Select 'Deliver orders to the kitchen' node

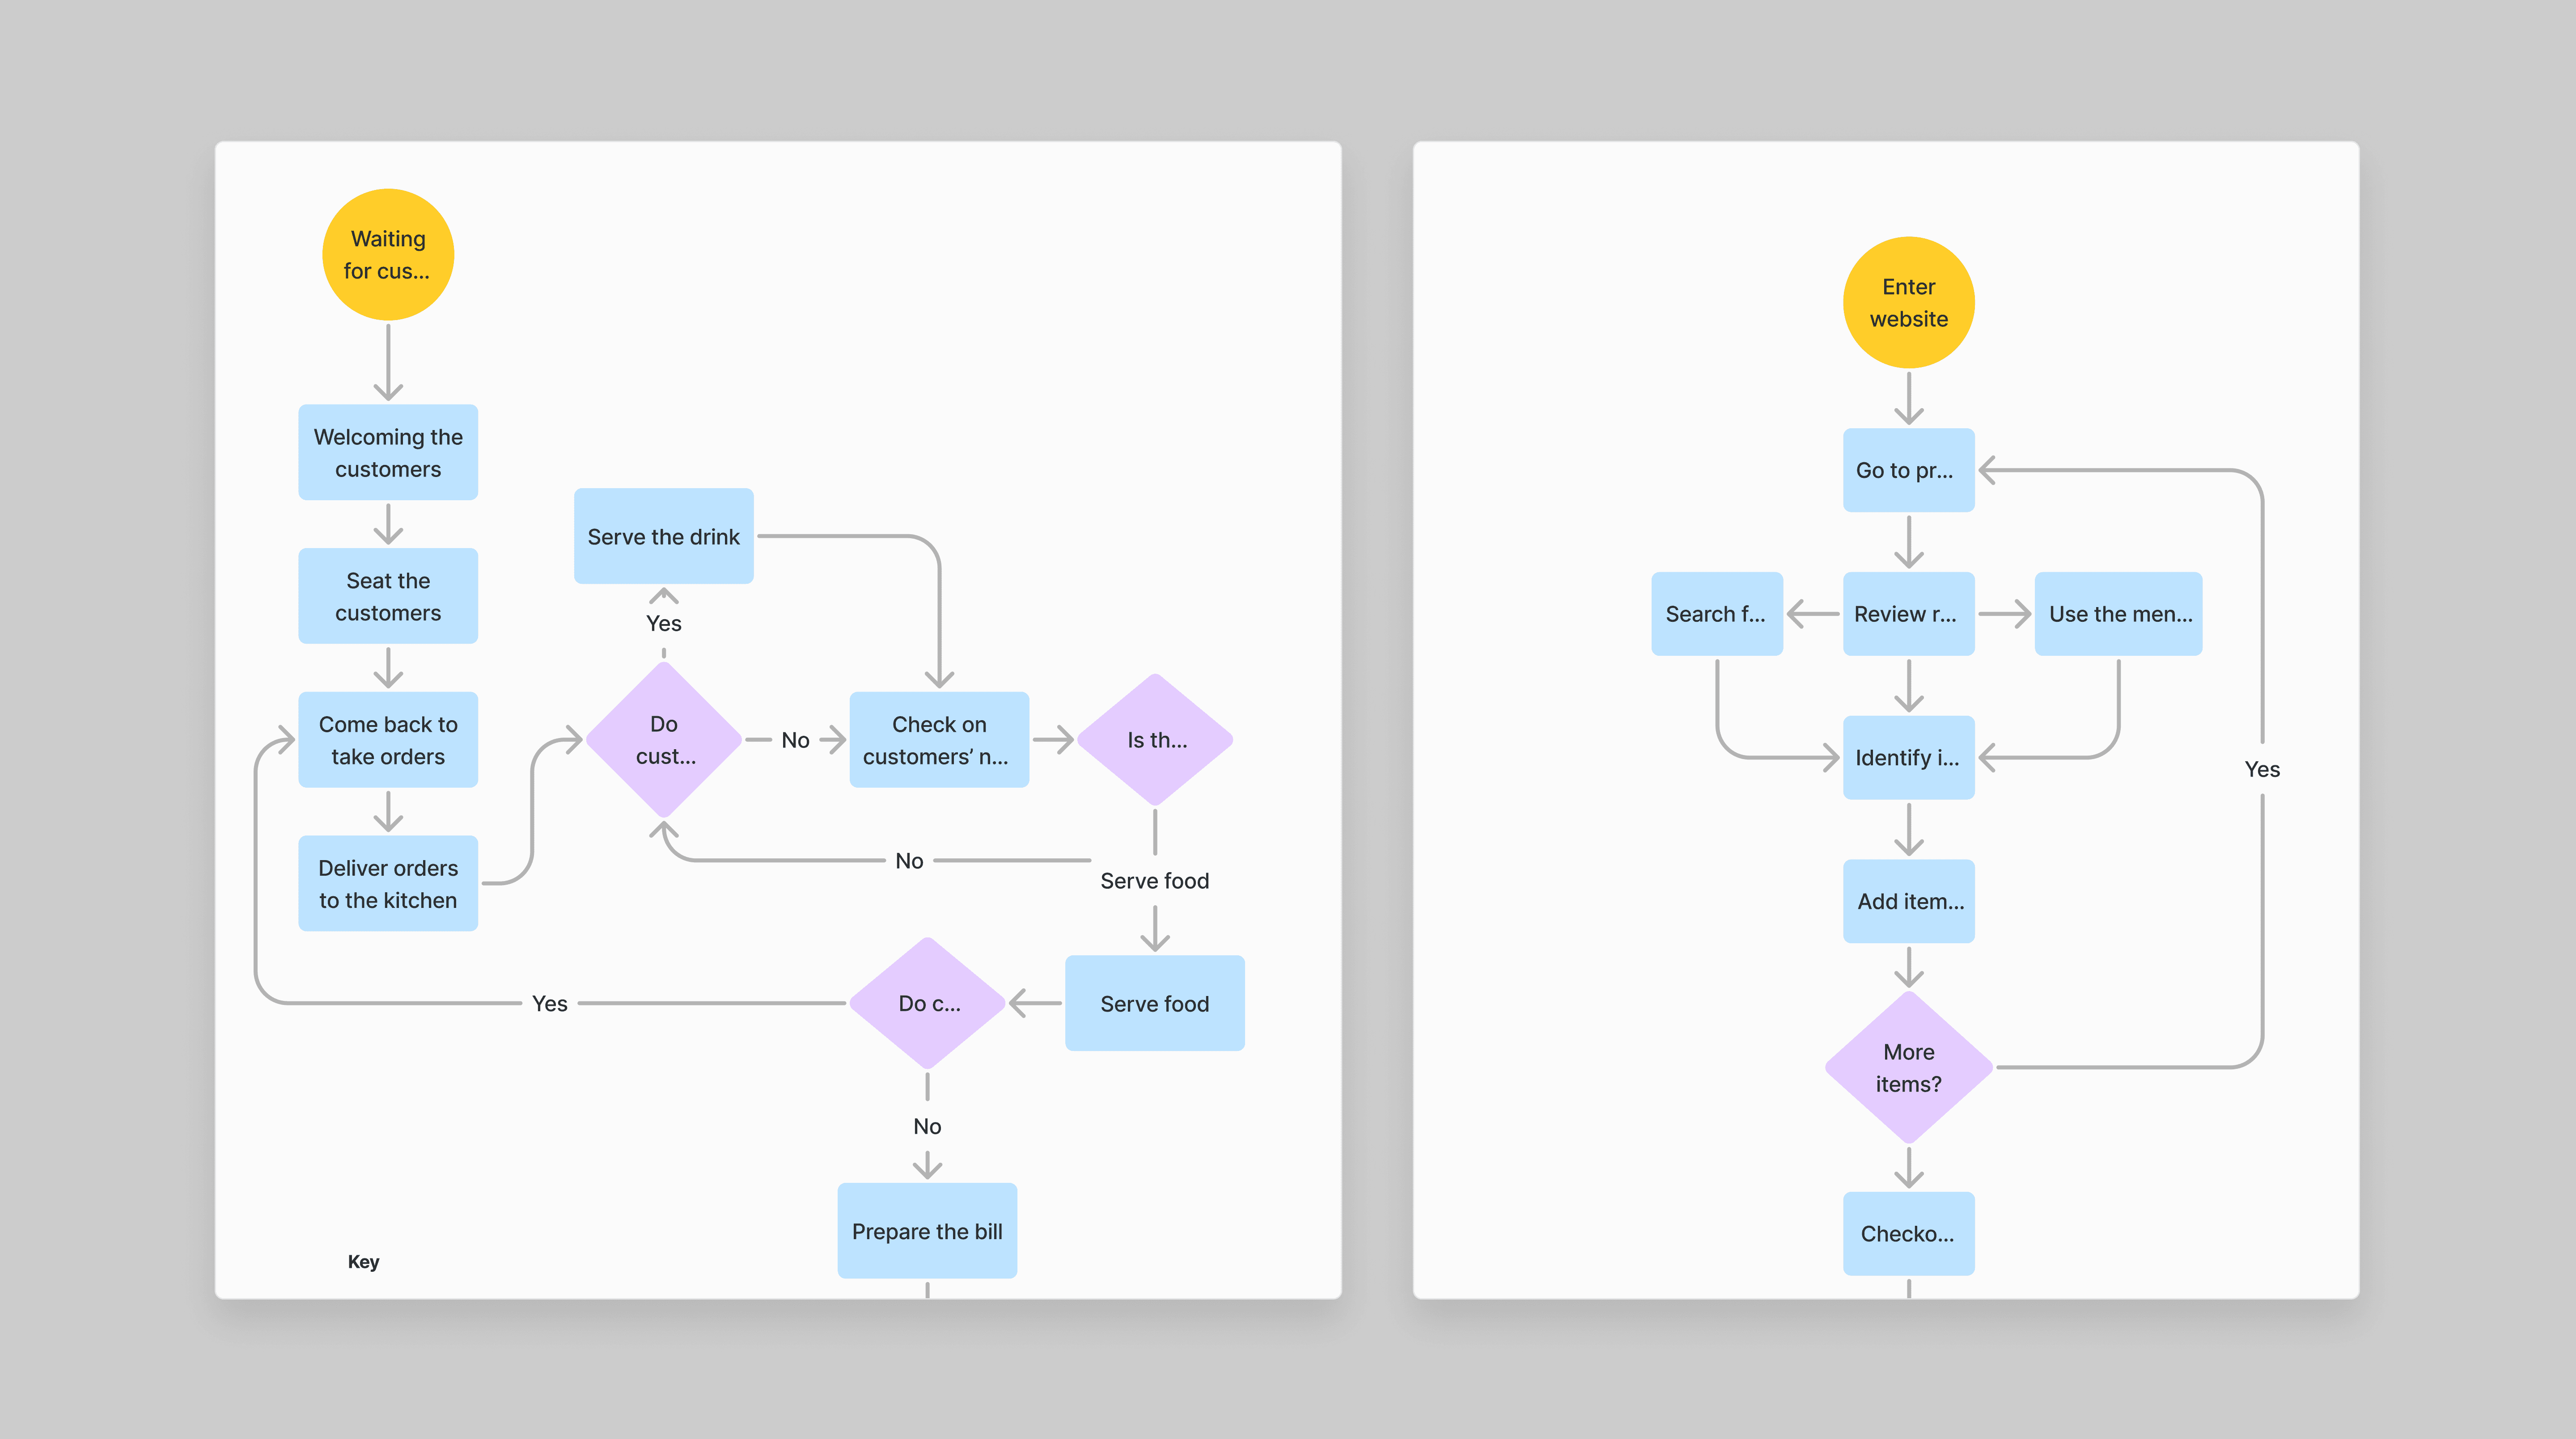coord(388,883)
